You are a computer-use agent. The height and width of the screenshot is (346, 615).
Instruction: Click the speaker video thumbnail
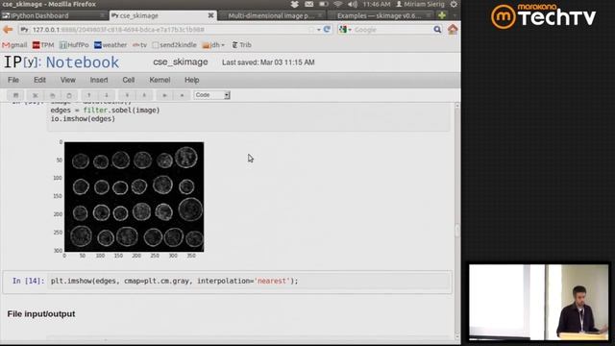[x=539, y=302]
